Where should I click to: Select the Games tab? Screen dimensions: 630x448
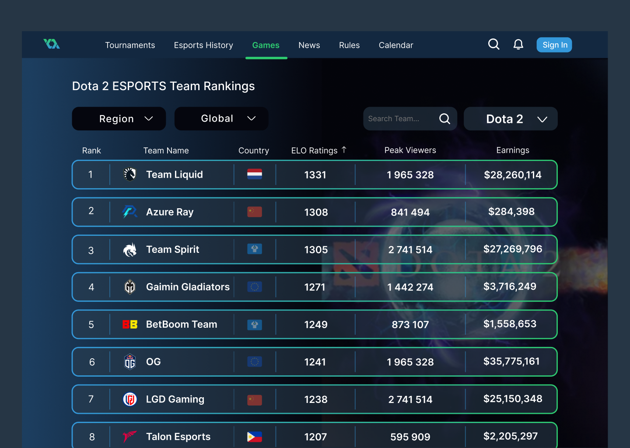coord(266,45)
